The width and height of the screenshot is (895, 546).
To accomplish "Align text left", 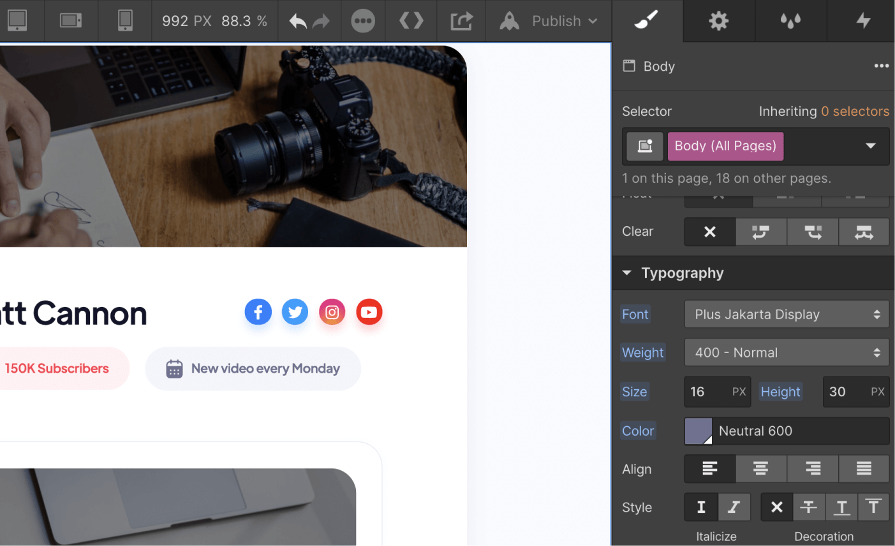I will 710,469.
